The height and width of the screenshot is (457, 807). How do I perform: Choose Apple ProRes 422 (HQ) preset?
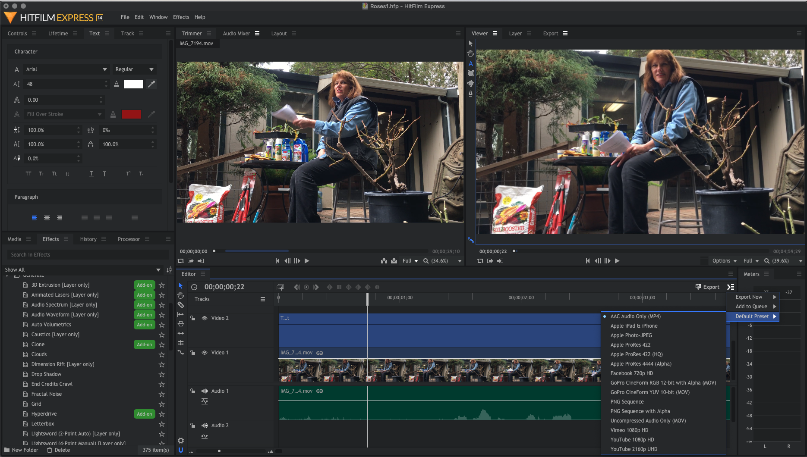(637, 354)
